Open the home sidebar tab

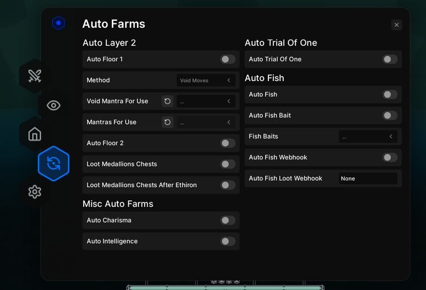point(35,134)
